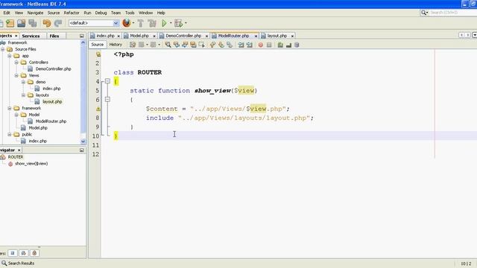The height and width of the screenshot is (268, 477).
Task: Open the Navigate menu
Action: [35, 13]
